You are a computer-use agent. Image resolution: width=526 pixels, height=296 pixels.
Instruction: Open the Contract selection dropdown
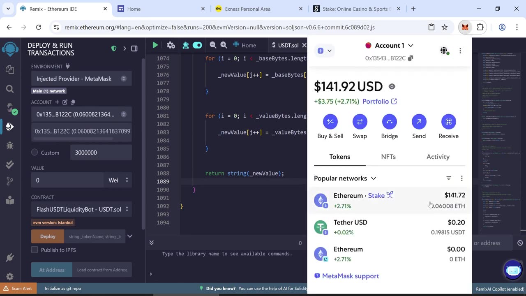[x=81, y=209]
